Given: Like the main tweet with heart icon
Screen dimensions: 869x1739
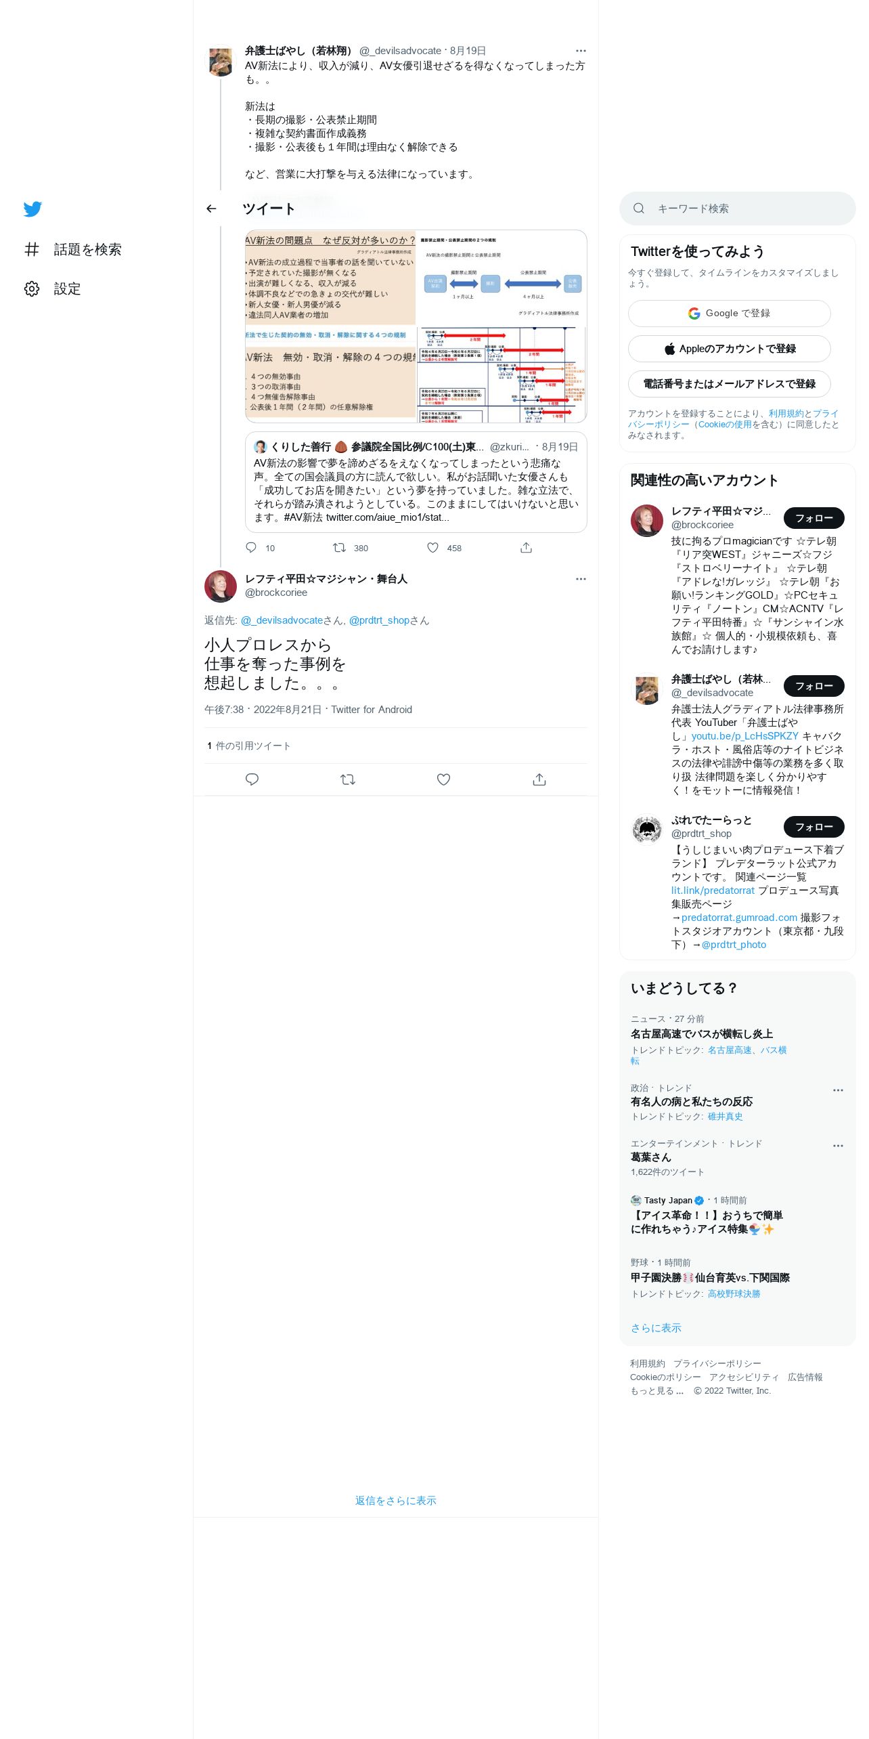Looking at the screenshot, I should click(x=443, y=779).
